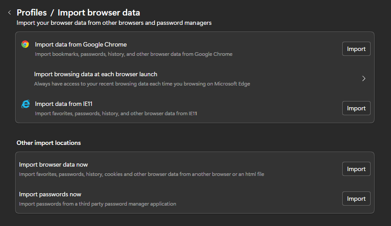Screen dimensions: 391x226
Task: Click the 'Import browser data' page title
Action: coord(98,13)
